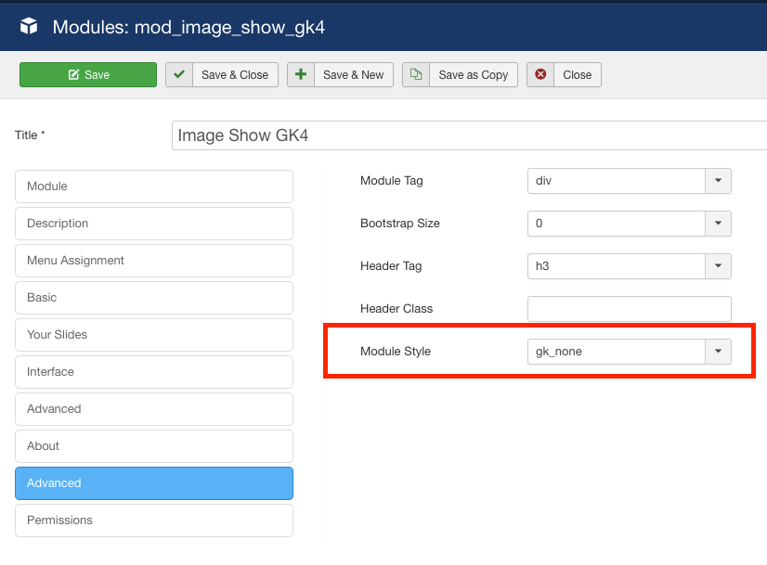Open the Your Slides tab
This screenshot has width=767, height=565.
click(x=154, y=335)
